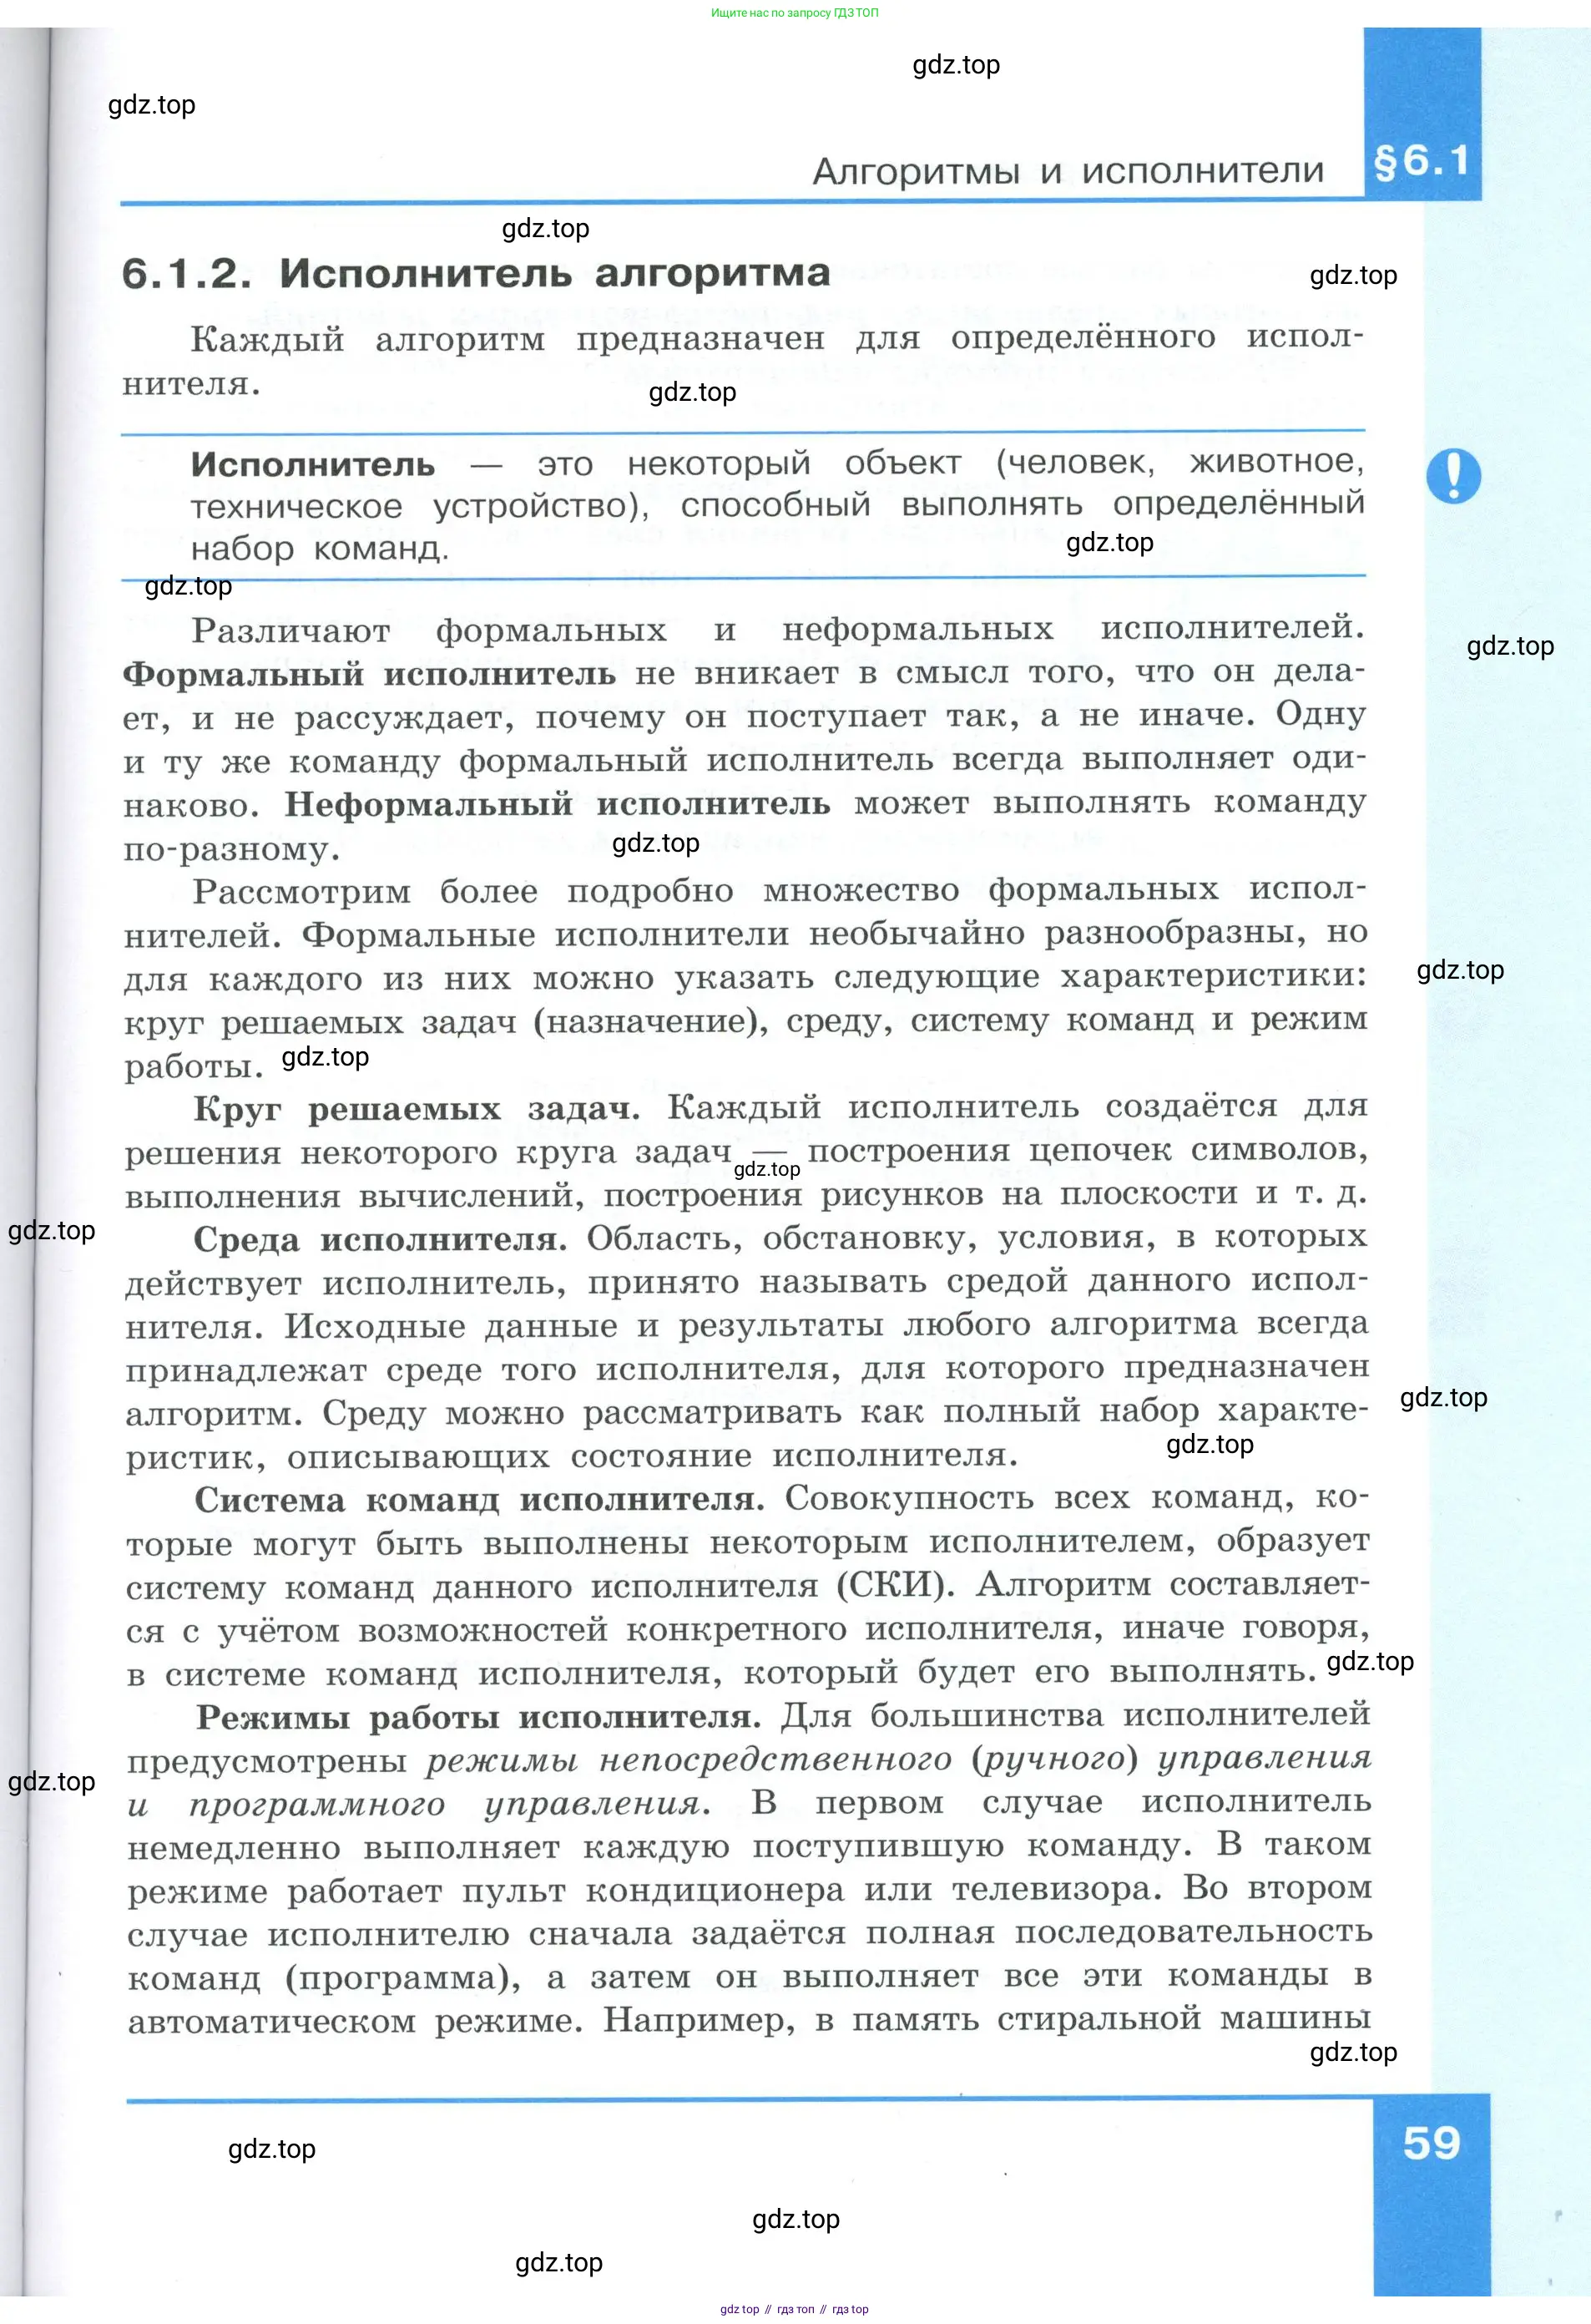Select the bold subheading 'Круг решаемых задач.'

417,1110
